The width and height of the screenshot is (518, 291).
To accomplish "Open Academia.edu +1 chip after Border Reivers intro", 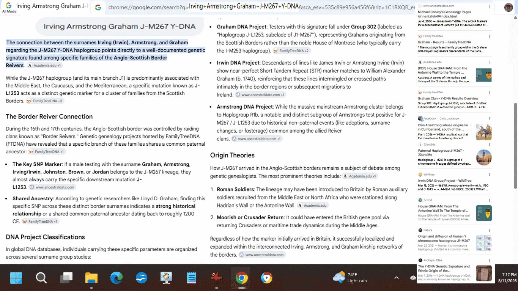I will (45, 66).
